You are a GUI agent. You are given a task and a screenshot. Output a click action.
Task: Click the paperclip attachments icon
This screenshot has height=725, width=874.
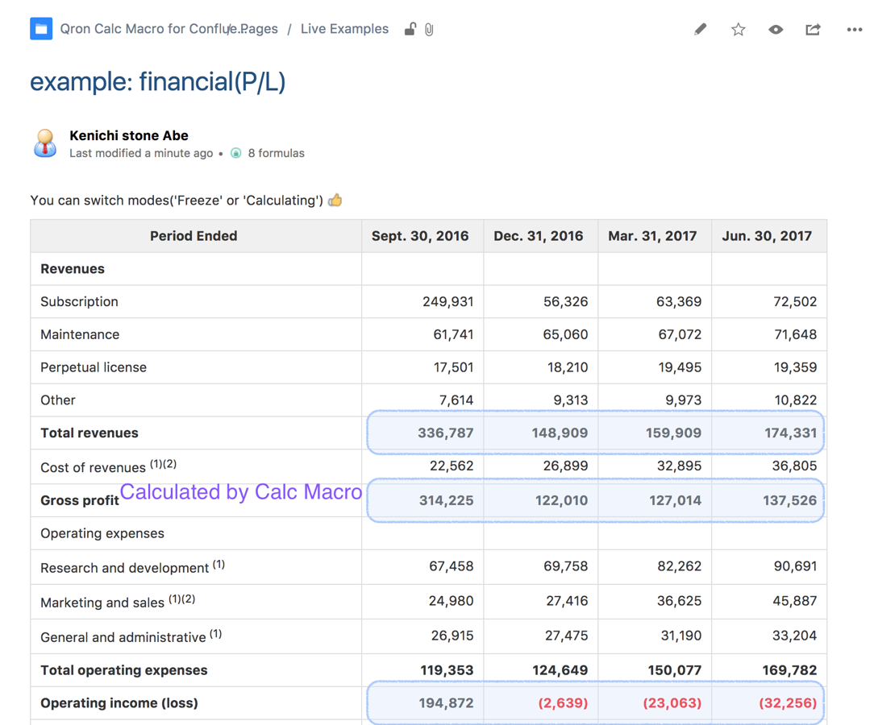click(x=429, y=30)
